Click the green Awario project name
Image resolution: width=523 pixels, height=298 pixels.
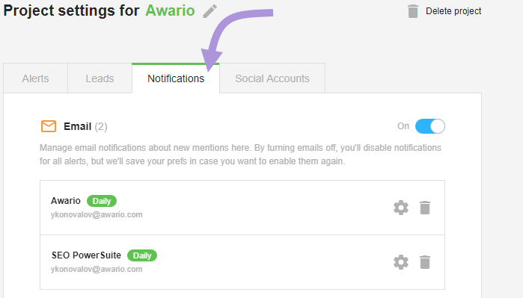[170, 10]
